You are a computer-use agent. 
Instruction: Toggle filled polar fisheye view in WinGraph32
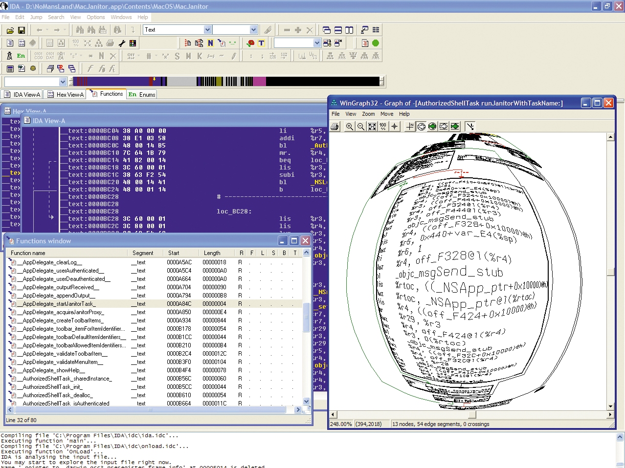click(x=432, y=127)
